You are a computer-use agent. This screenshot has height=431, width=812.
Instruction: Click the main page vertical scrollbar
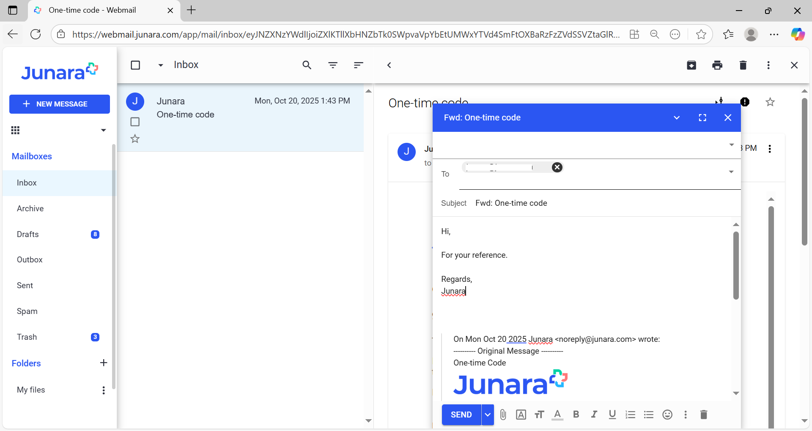[804, 172]
